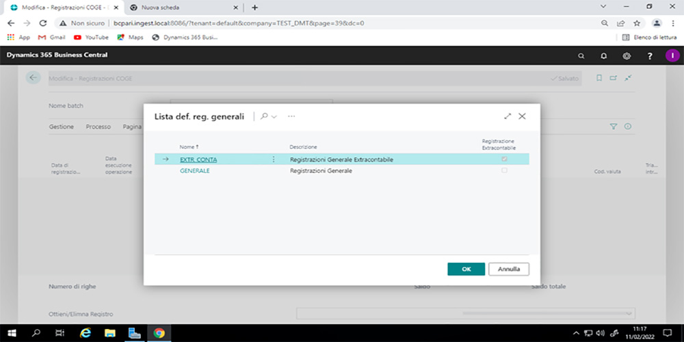Confirm selection with the OK button

[x=466, y=269]
